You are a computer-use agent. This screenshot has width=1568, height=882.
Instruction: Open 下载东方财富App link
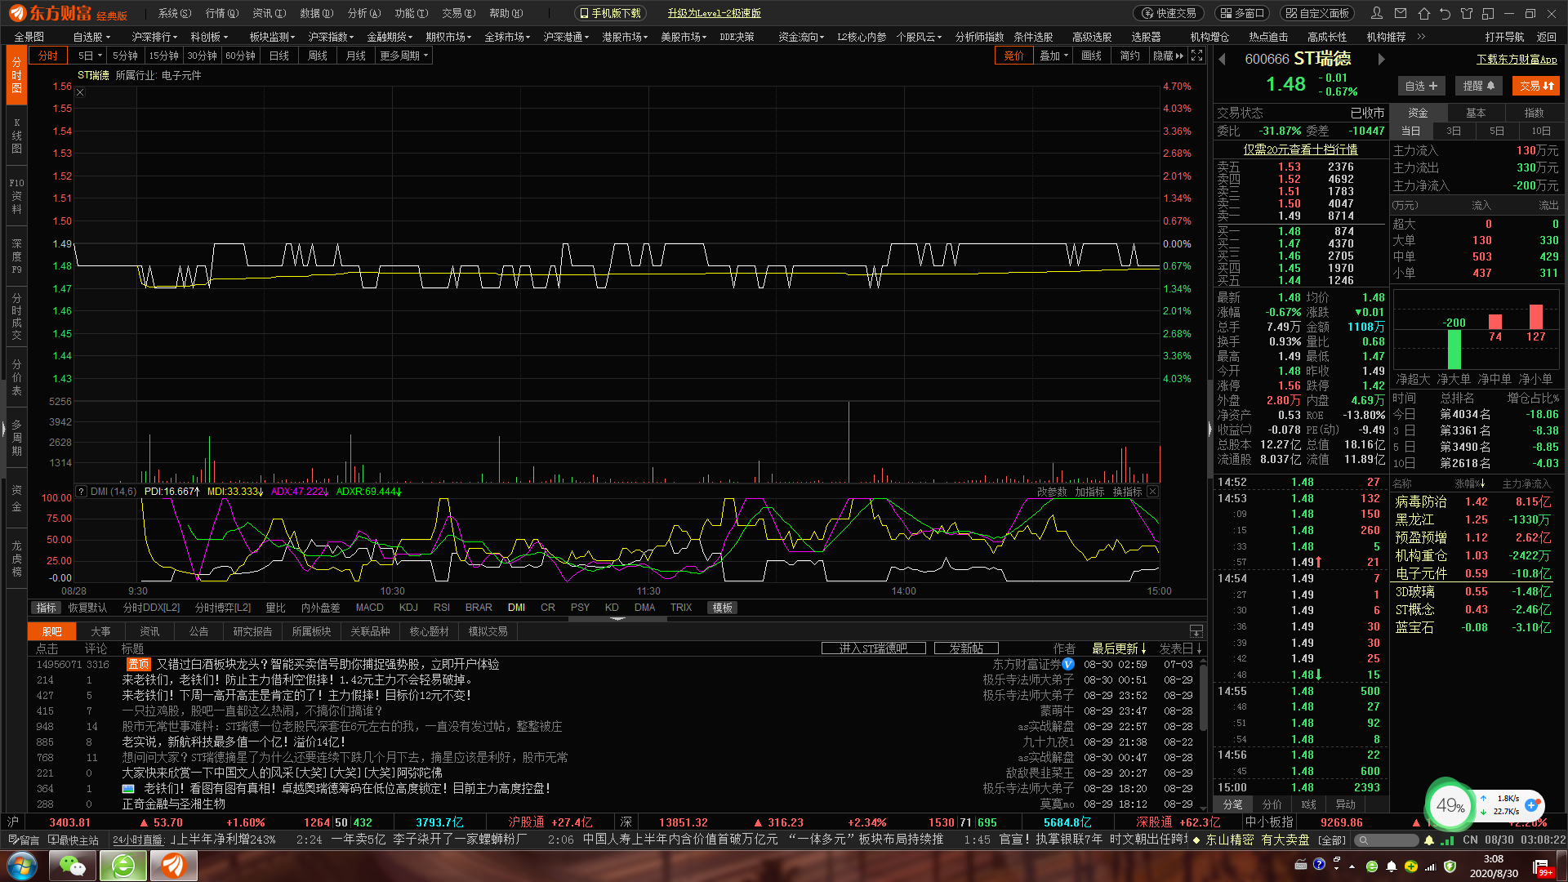[1517, 60]
